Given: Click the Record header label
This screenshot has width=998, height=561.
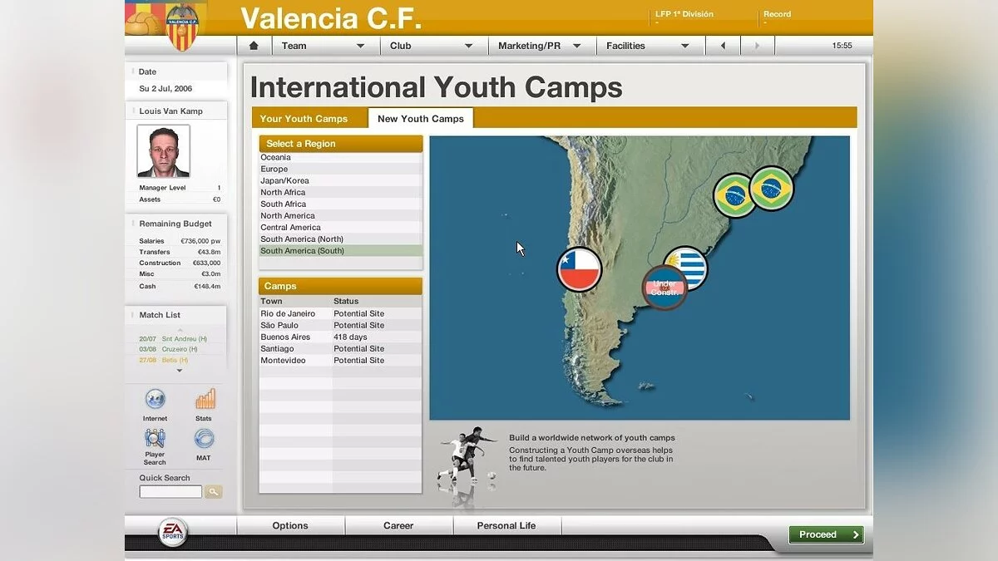Looking at the screenshot, I should [x=778, y=14].
